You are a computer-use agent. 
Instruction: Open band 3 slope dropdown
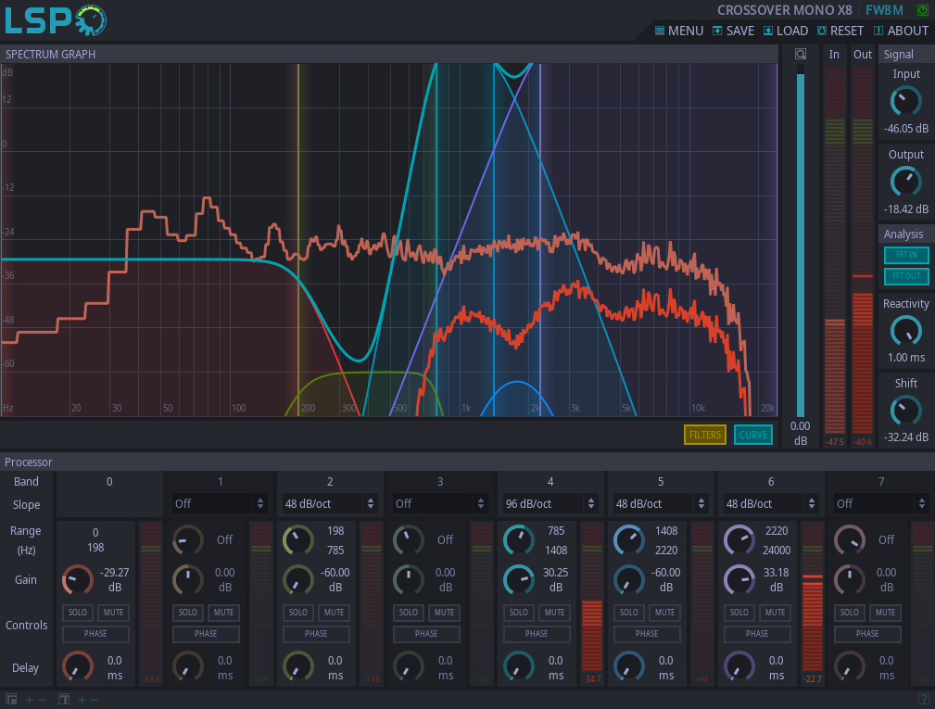[x=440, y=504]
